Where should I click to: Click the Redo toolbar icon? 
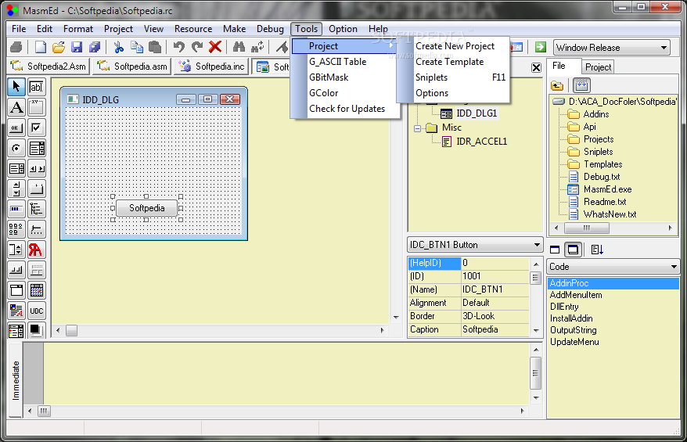(x=196, y=46)
